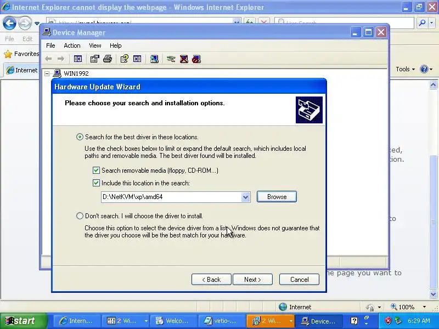Click the taskbar help question mark icon
The height and width of the screenshot is (329, 439).
click(x=354, y=321)
